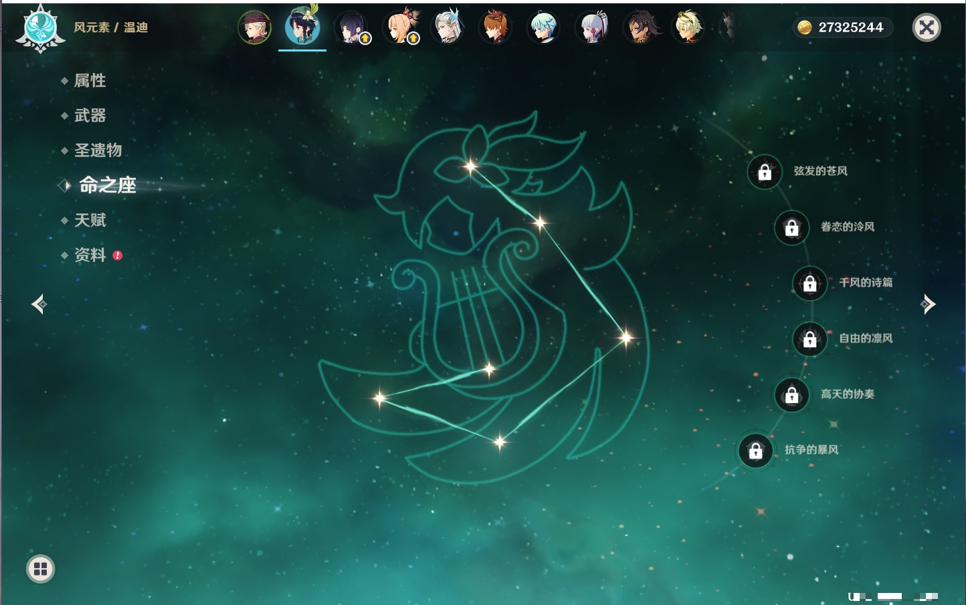Select the first character portrait with beret
Screen dimensions: 966x605
tap(255, 28)
